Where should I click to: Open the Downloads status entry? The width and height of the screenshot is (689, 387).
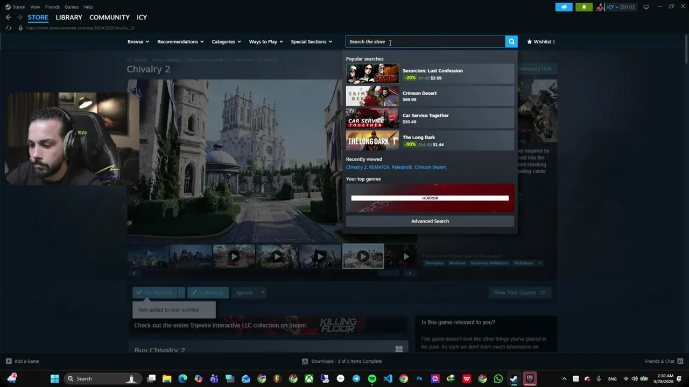coord(342,361)
